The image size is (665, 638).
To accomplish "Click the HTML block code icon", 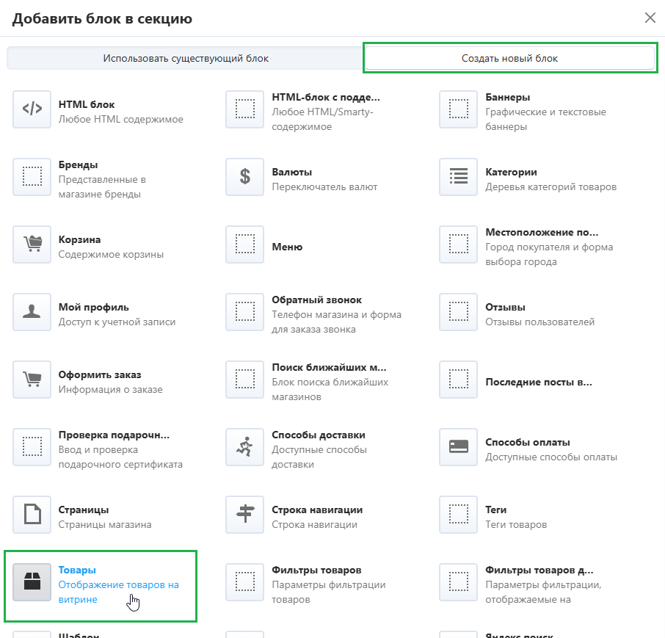I will [x=32, y=109].
